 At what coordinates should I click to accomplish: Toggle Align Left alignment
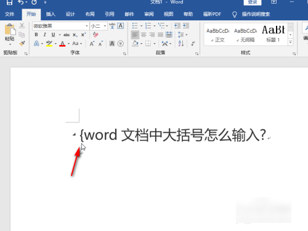coord(135,34)
